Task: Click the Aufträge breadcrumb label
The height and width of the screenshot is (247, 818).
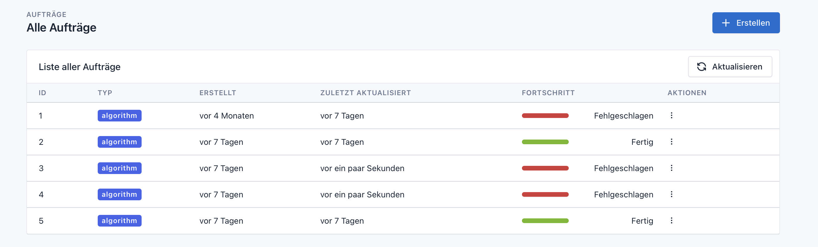Action: [46, 15]
